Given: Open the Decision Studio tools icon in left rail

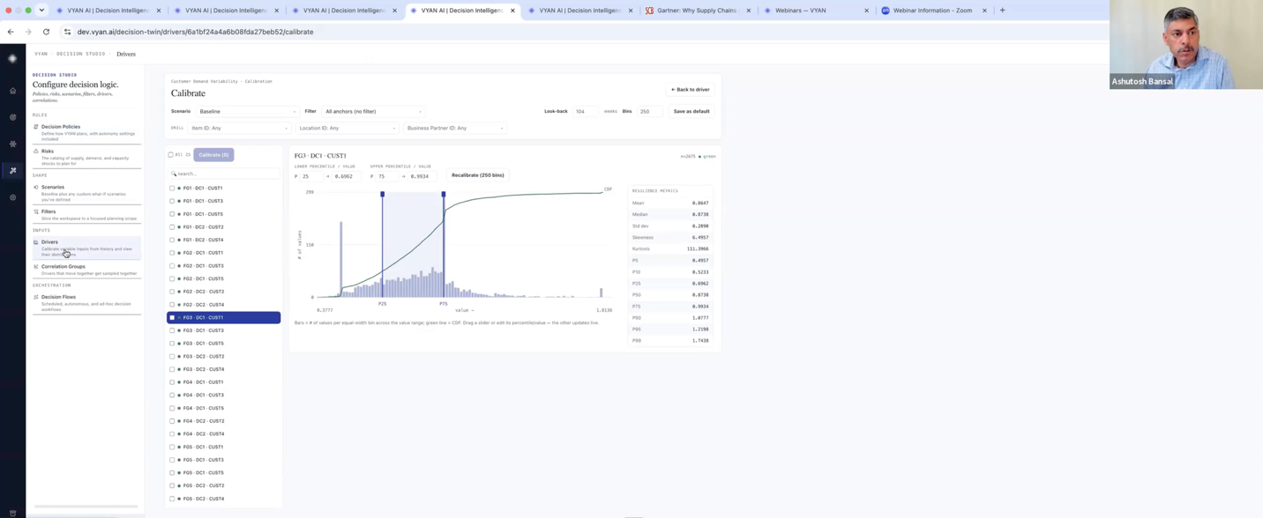Looking at the screenshot, I should click(12, 170).
